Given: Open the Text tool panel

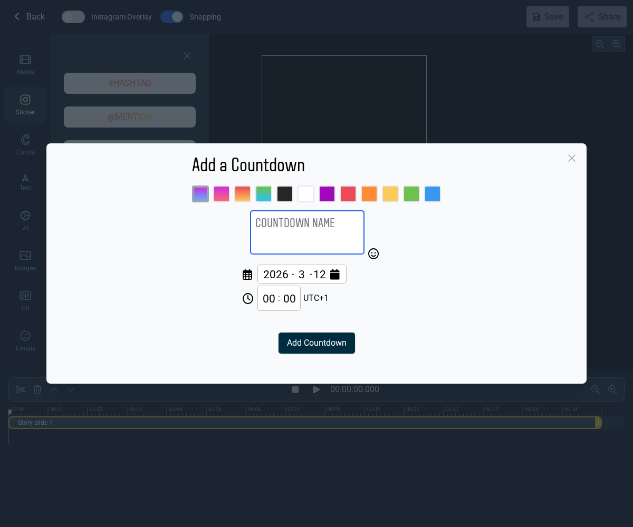Looking at the screenshot, I should pyautogui.click(x=25, y=182).
